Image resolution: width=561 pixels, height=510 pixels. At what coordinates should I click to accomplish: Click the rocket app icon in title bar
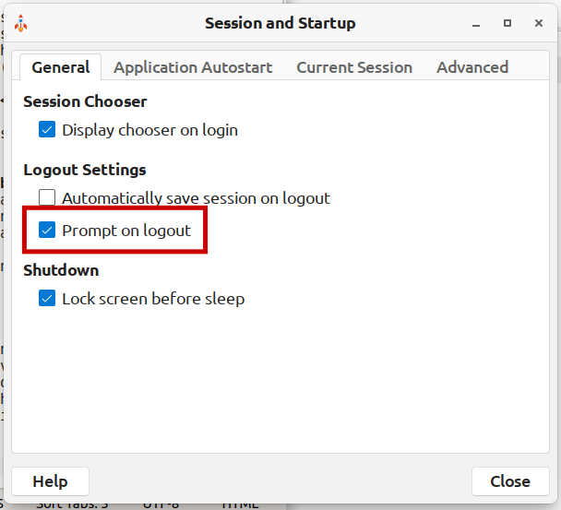tap(20, 23)
